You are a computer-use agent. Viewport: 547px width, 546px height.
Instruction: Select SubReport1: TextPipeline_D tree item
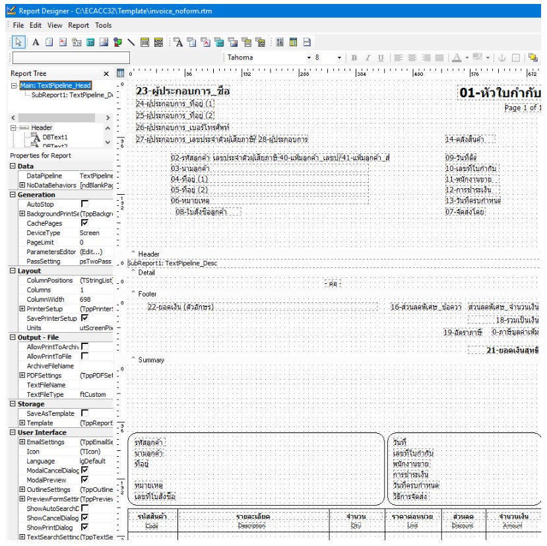point(71,95)
